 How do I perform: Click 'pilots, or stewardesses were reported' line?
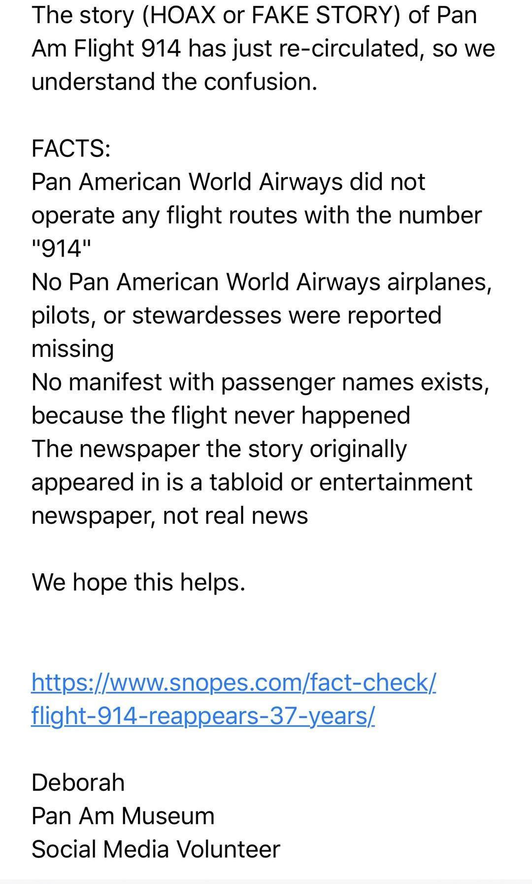[236, 316]
